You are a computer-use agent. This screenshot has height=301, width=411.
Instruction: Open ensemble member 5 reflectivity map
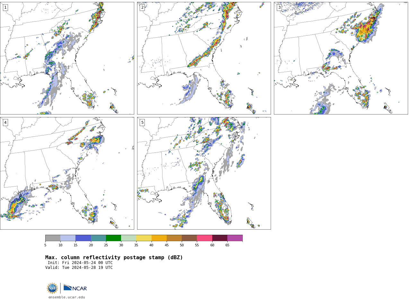pos(204,173)
